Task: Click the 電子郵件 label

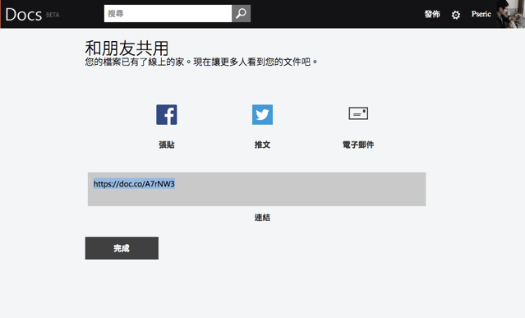Action: pos(358,145)
